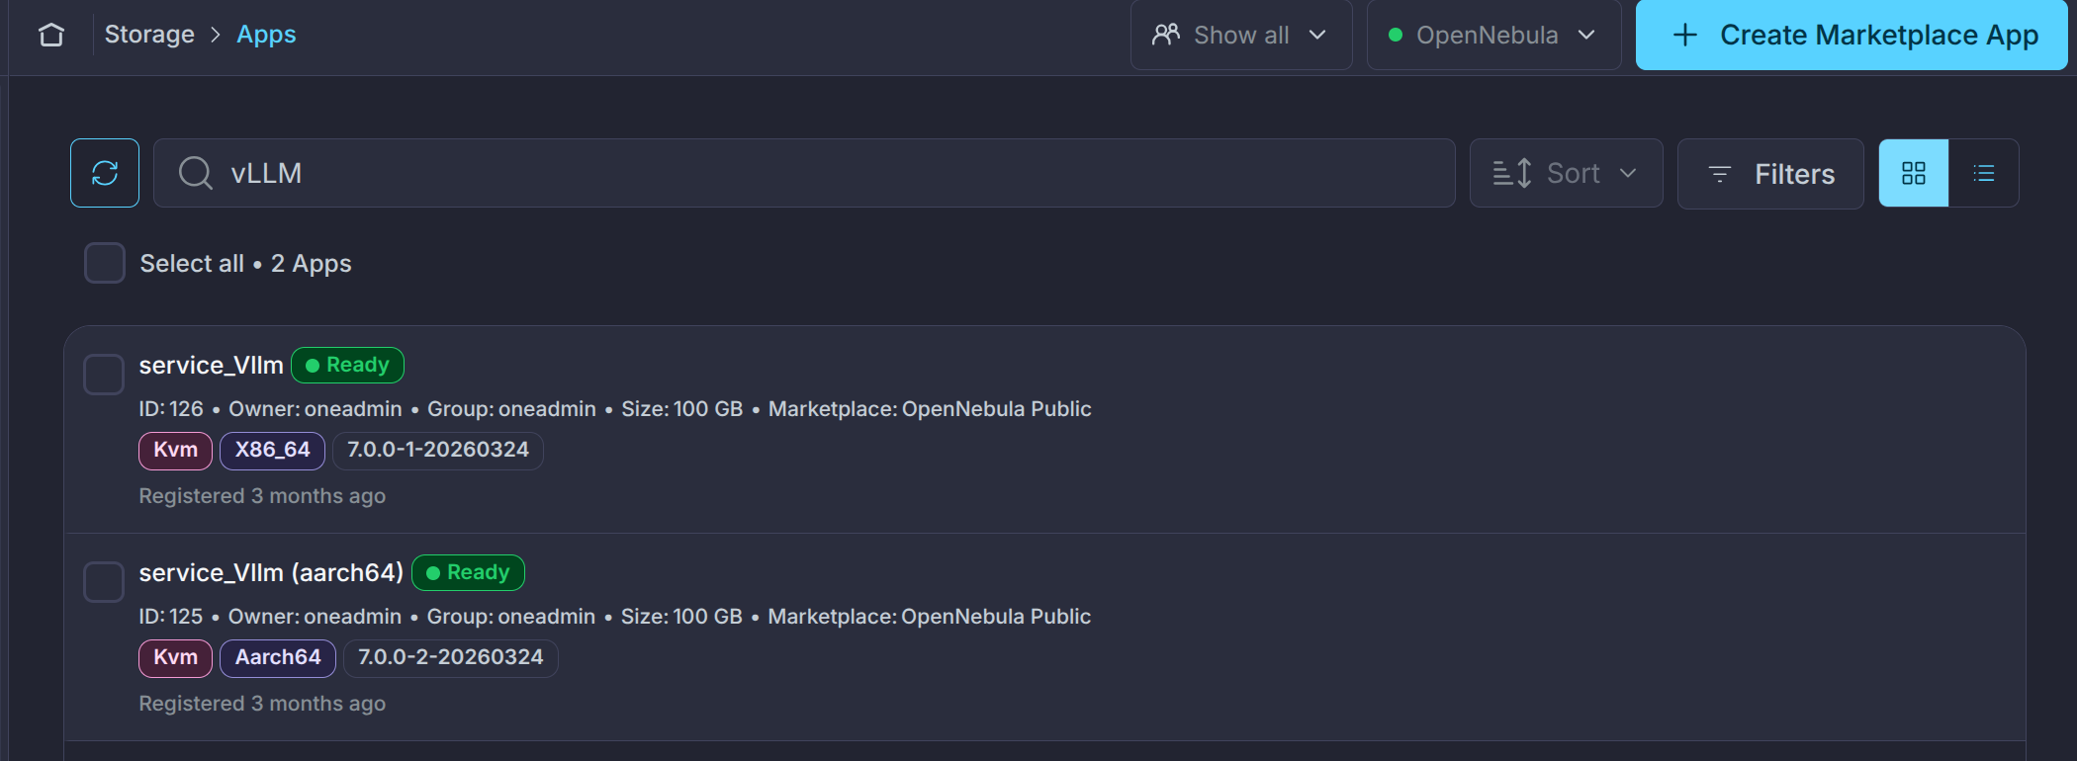Open the Apps breadcrumb

click(266, 35)
